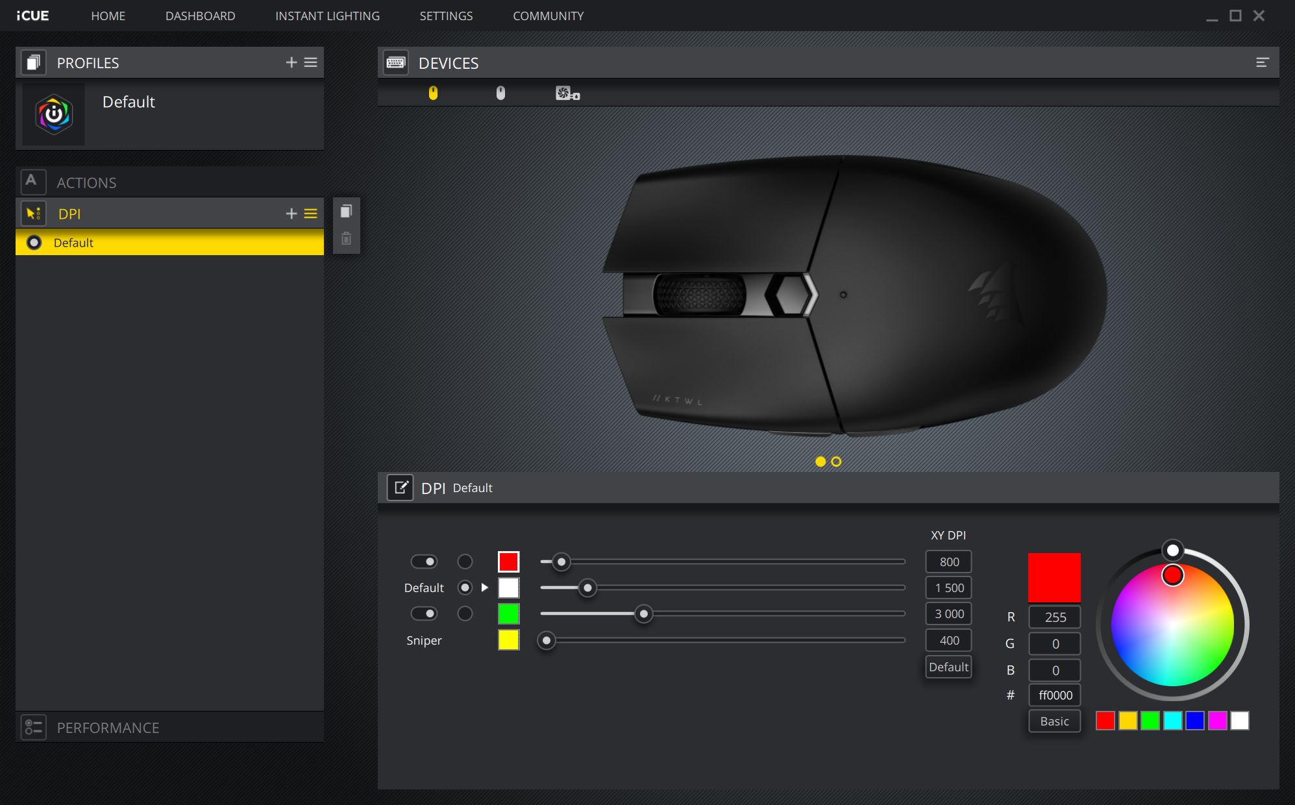Click the Sniper DPI slider handle

coord(547,641)
